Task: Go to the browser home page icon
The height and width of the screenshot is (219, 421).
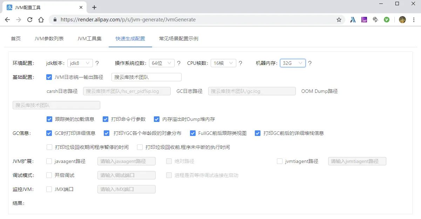Action: pyautogui.click(x=41, y=20)
